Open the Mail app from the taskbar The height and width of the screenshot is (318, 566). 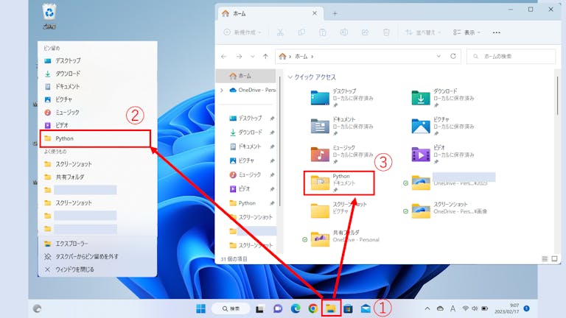(x=366, y=308)
